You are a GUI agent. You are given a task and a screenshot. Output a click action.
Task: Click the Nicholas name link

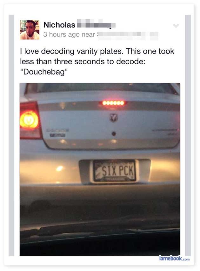pos(59,25)
